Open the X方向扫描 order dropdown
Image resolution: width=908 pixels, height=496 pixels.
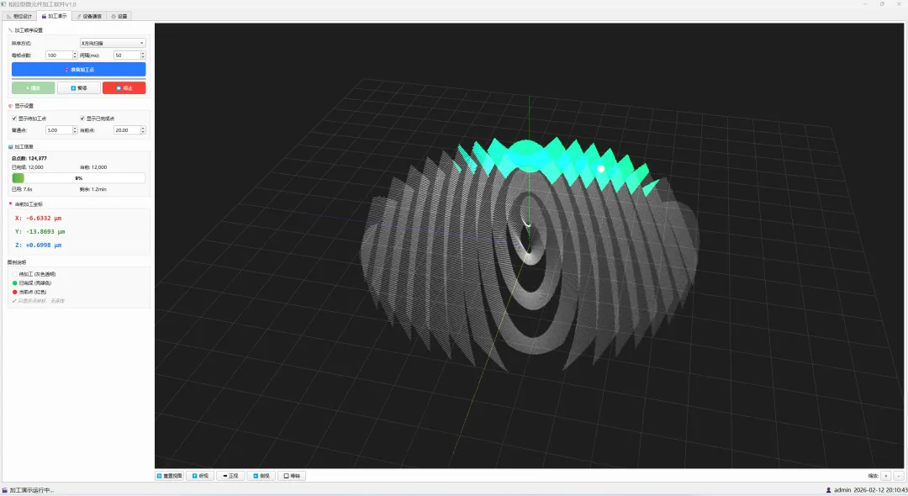click(113, 44)
